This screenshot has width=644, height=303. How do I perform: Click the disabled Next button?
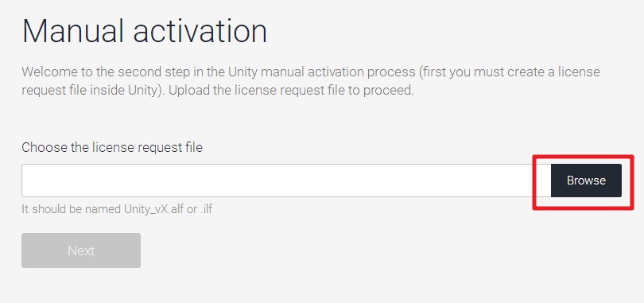tap(81, 251)
